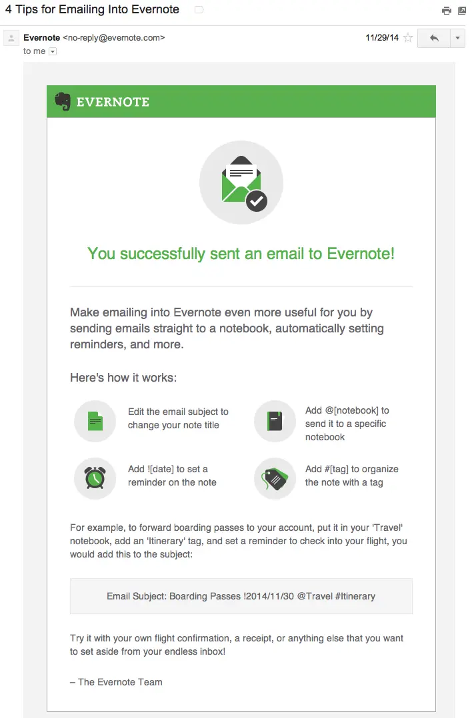
Task: Click the checkmark badge on the envelope graphic
Action: [256, 200]
